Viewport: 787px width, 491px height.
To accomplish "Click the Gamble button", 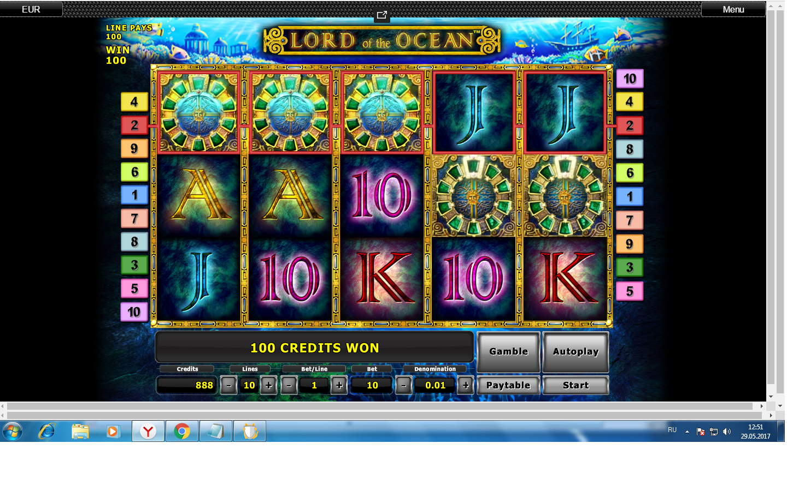I will click(509, 352).
